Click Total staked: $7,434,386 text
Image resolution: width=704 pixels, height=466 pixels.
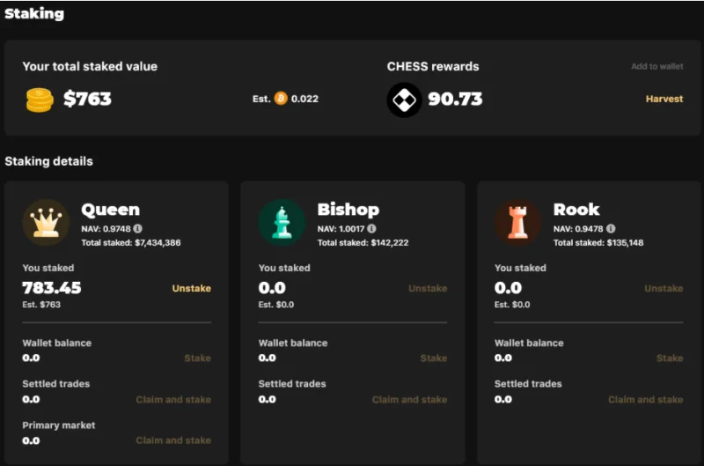click(x=131, y=242)
